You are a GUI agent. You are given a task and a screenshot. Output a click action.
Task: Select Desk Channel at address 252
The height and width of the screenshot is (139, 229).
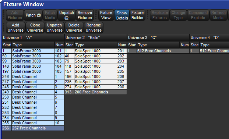pos(33,107)
